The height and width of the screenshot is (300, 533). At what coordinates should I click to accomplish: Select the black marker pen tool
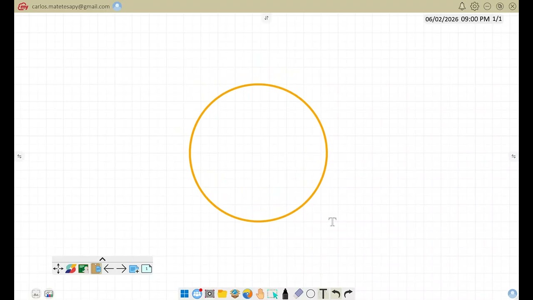[x=285, y=294]
